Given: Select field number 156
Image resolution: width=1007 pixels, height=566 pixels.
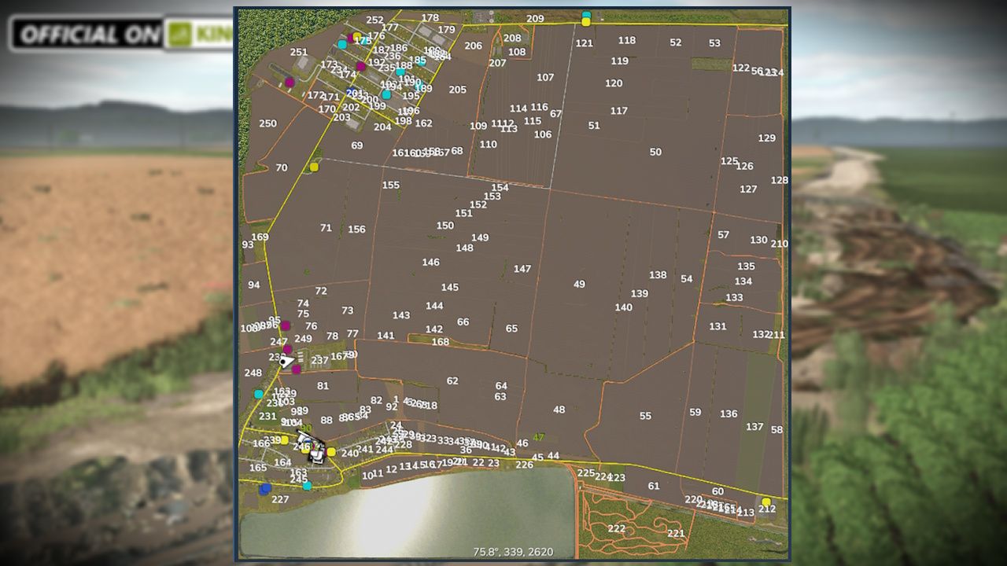Looking at the screenshot, I should 356,230.
